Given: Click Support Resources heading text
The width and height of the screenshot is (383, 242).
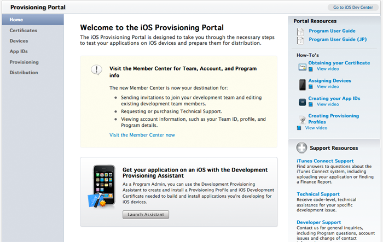Looking at the screenshot, I should click(334, 148).
